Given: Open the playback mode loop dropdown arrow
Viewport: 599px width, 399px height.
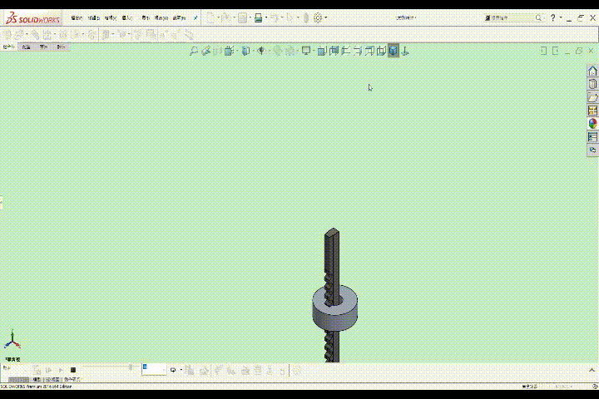Looking at the screenshot, I should click(x=181, y=370).
